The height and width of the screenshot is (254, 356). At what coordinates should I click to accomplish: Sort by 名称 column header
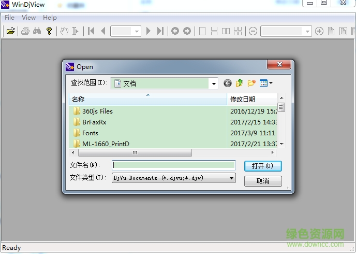148,99
